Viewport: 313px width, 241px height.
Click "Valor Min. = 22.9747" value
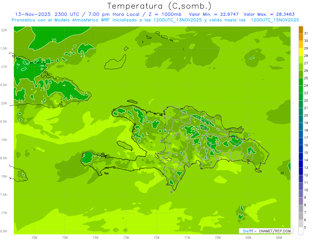214,14
